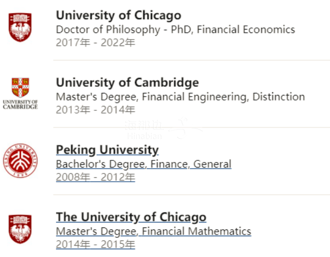Click the bird watermark graphic beside Hinabian

(x=185, y=128)
